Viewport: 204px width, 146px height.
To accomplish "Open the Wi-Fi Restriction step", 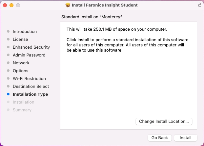I will click(29, 79).
